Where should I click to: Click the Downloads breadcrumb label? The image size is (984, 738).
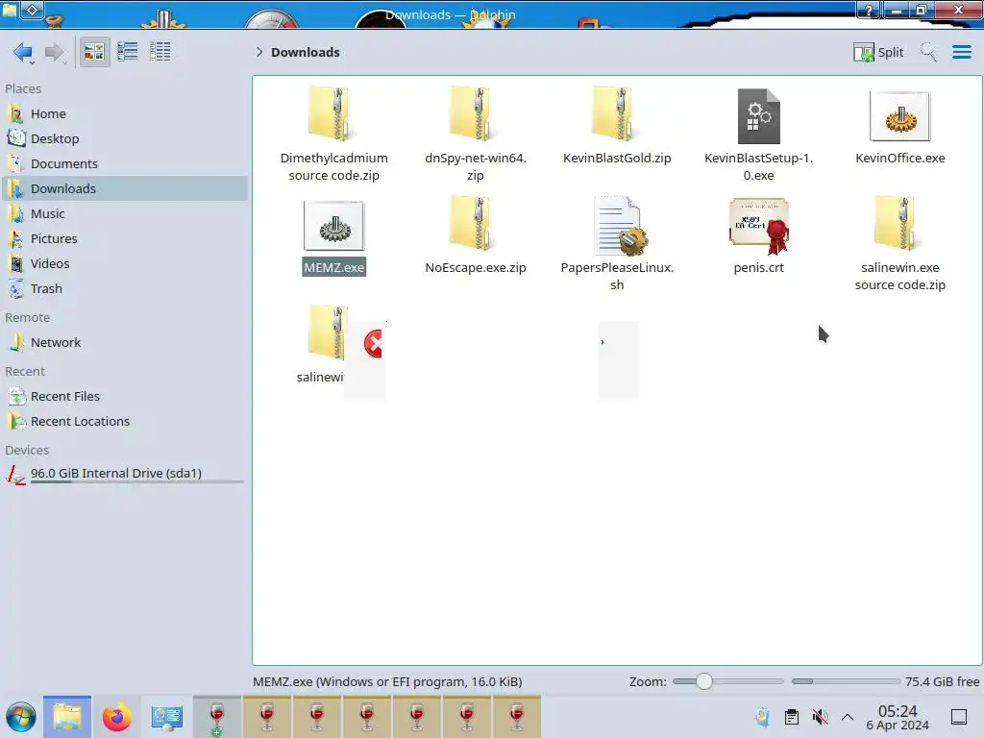click(x=305, y=52)
